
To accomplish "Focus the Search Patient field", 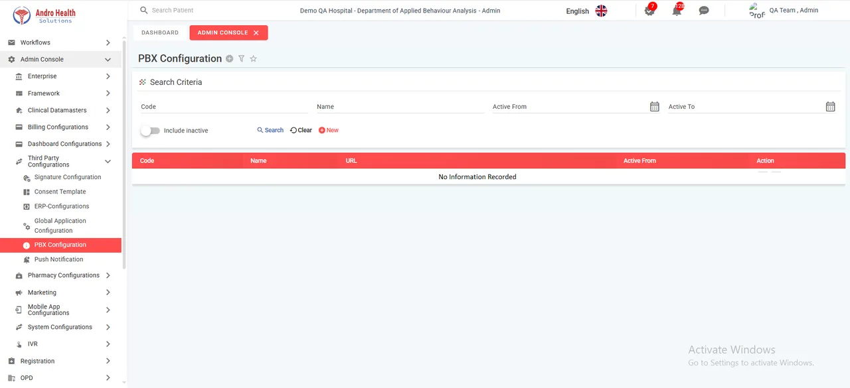I will pyautogui.click(x=212, y=11).
